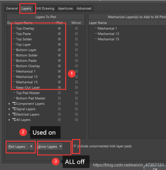
Task: Click the right panel Layer Name header
Action: click(123, 23)
